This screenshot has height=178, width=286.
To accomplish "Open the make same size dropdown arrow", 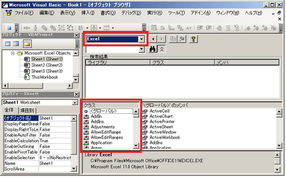I will click(113, 28).
